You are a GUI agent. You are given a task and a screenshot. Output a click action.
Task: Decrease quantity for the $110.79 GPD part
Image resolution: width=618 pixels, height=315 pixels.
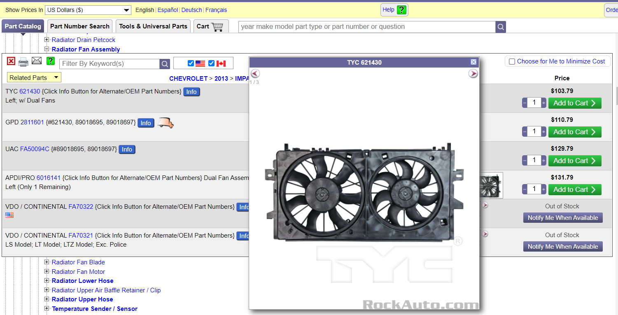(525, 132)
